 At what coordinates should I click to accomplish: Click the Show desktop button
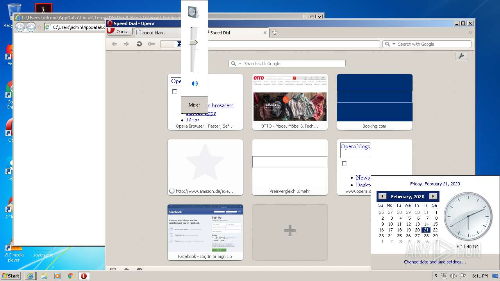pos(496,276)
